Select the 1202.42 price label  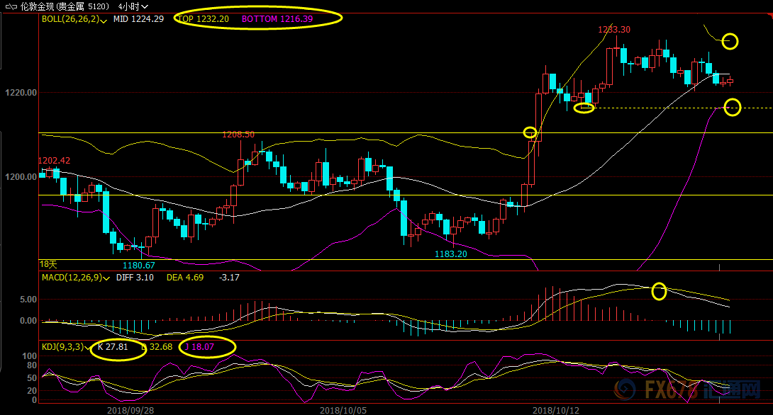click(55, 161)
